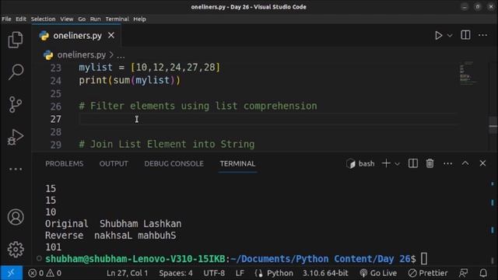Open the Run and Debug view

tap(16, 137)
